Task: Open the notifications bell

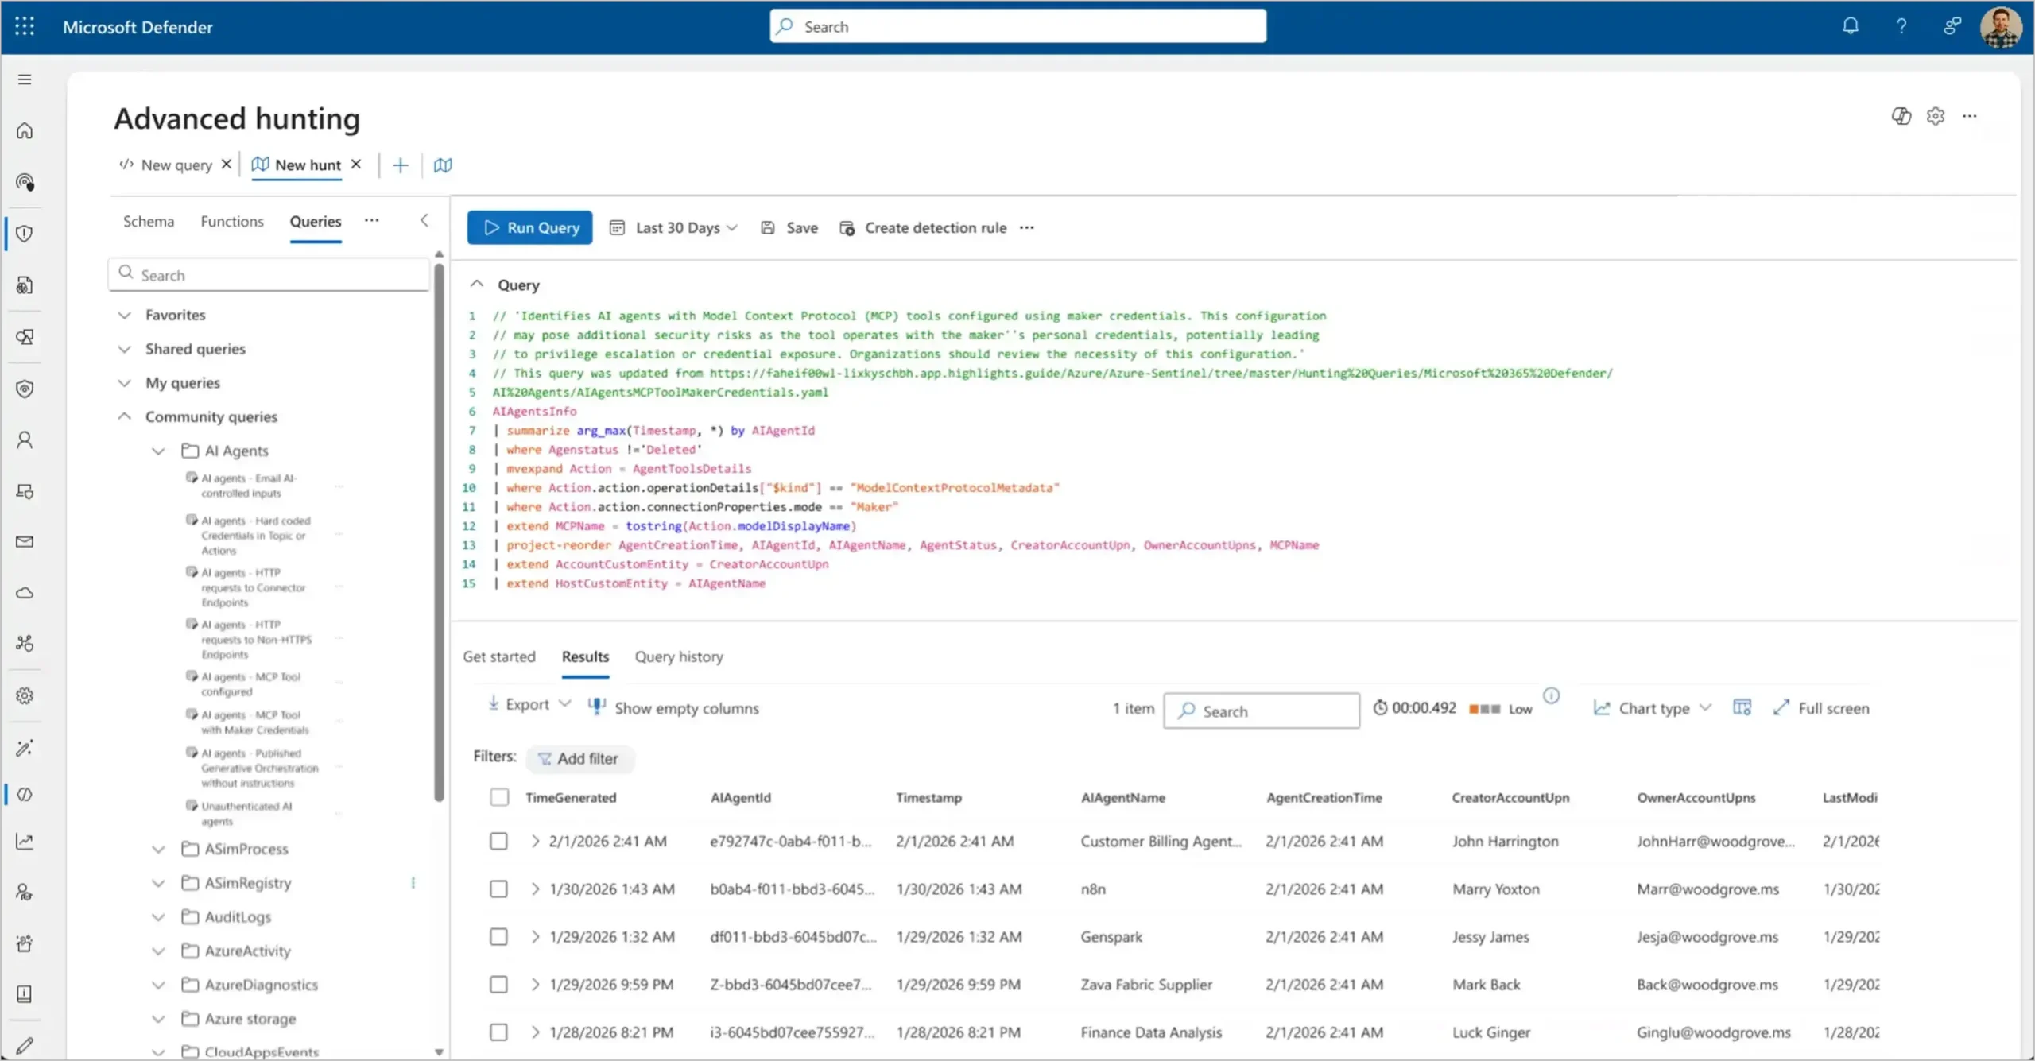Action: point(1851,26)
